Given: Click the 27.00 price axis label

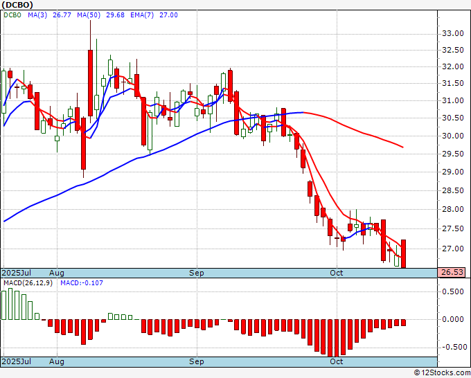Looking at the screenshot, I should coord(453,249).
